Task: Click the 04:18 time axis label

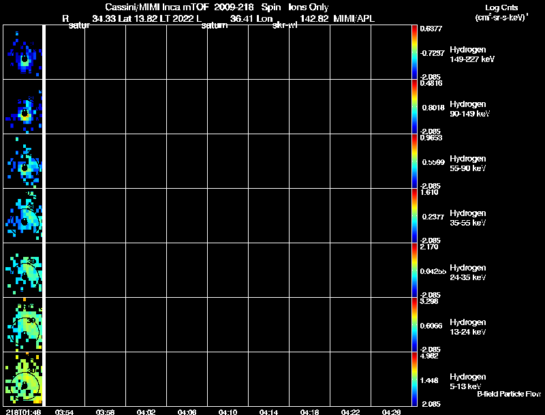Action: pyautogui.click(x=309, y=412)
